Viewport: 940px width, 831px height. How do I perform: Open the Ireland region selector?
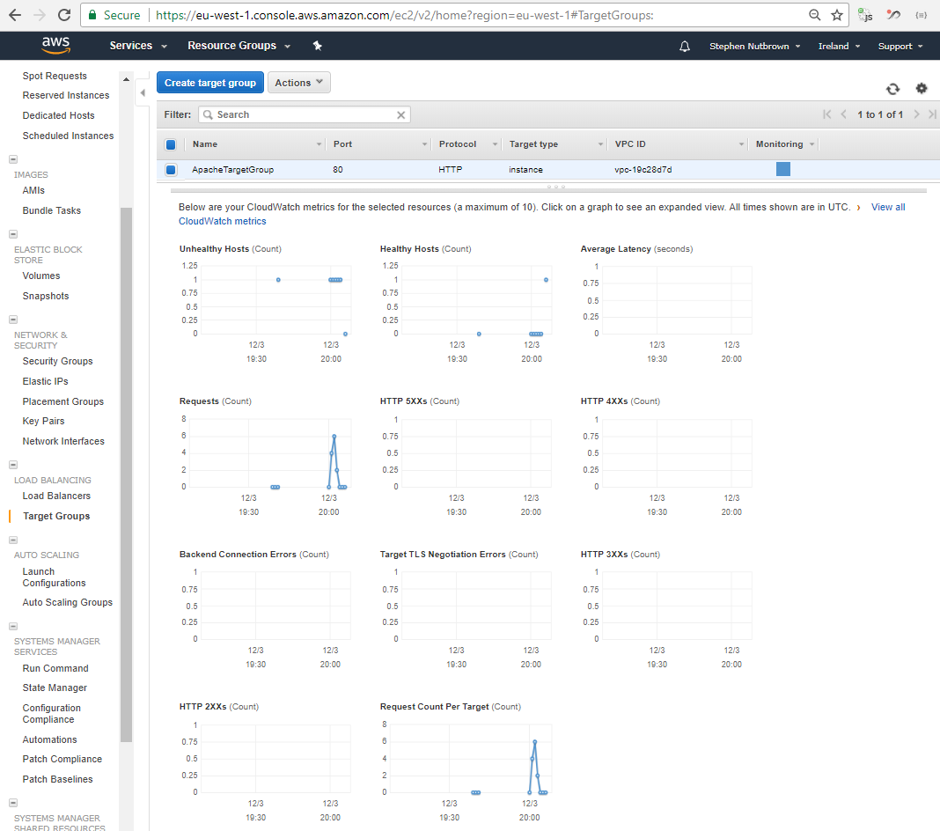[840, 46]
